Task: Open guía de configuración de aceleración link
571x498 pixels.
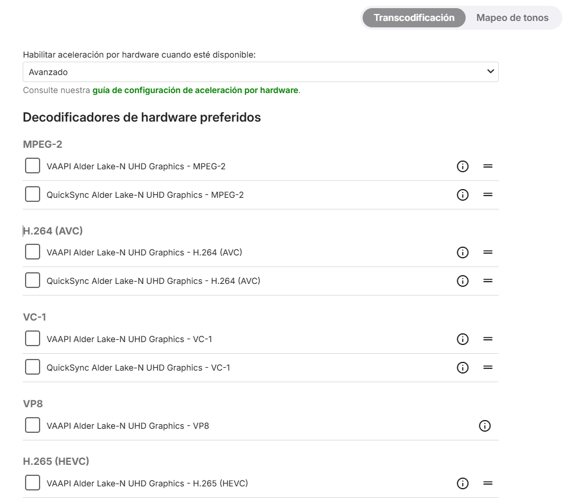Action: pos(195,91)
